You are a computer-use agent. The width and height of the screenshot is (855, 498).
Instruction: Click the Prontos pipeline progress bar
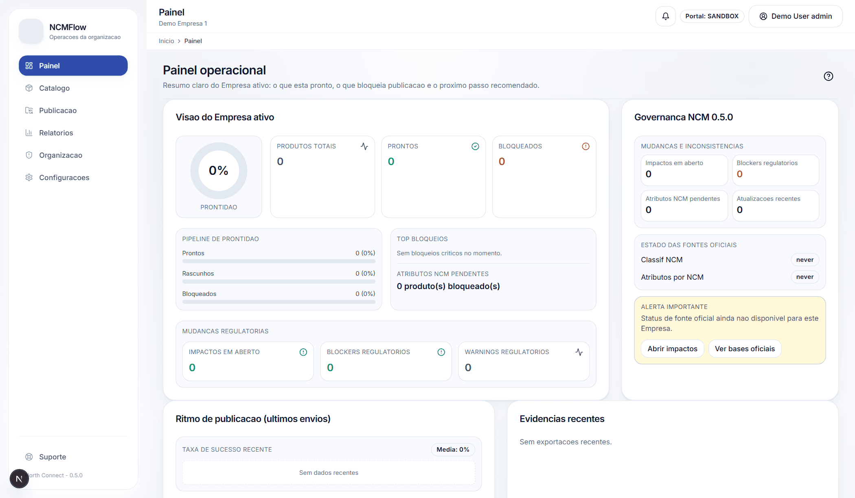278,261
